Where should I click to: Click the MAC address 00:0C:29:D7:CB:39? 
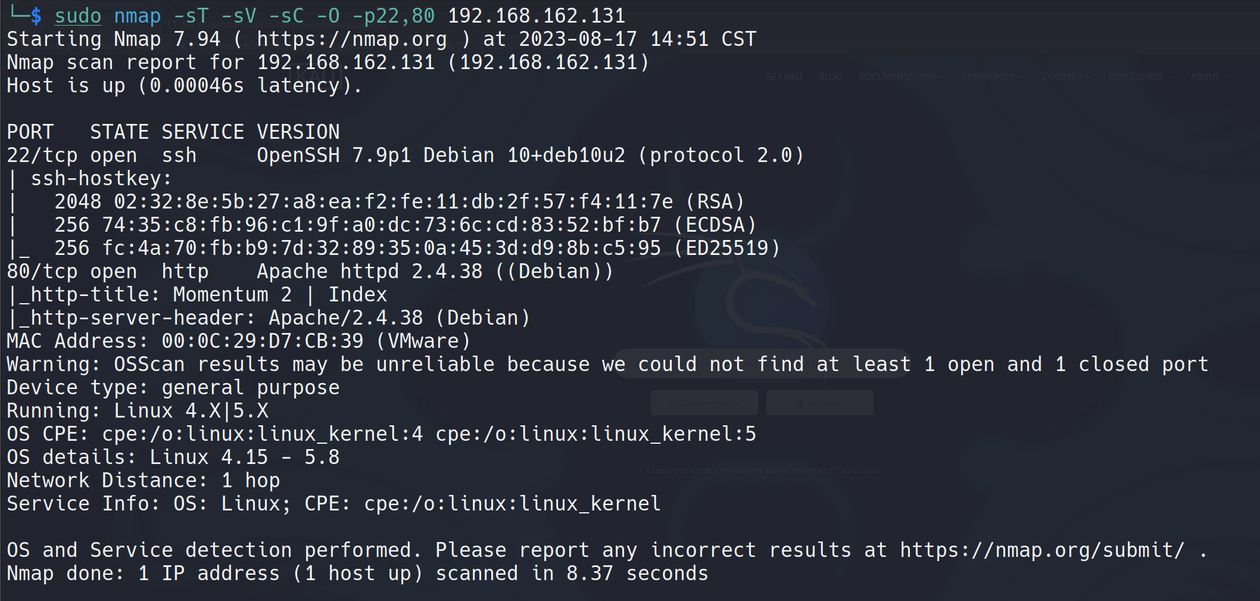262,341
